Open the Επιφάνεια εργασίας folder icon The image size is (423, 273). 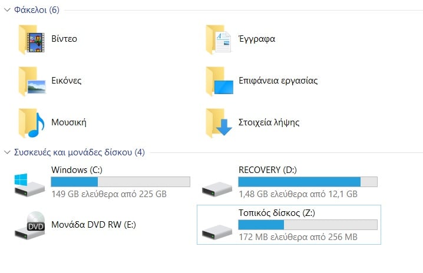point(219,81)
